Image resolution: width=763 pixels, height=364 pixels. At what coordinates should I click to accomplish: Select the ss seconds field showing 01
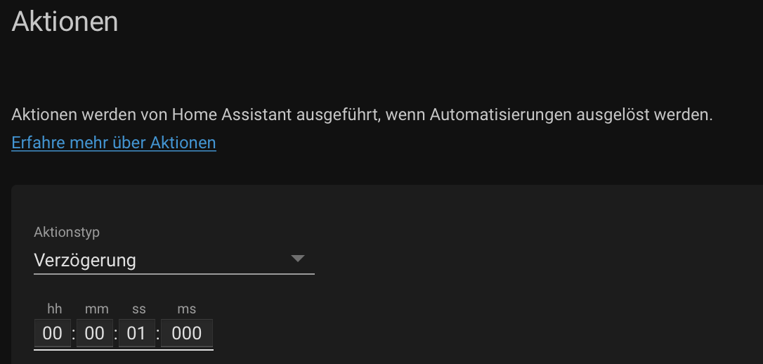click(x=137, y=333)
